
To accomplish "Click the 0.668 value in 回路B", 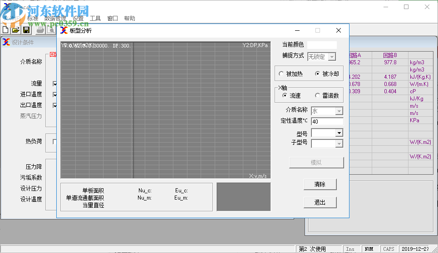I will click(x=390, y=84).
